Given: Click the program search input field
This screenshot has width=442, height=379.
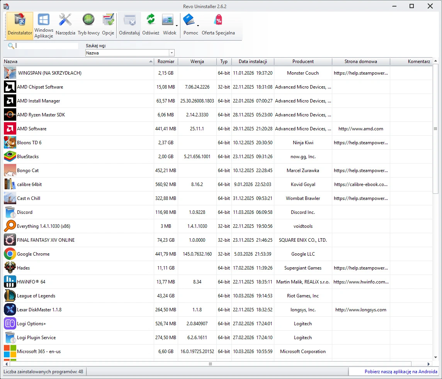Looking at the screenshot, I should click(x=47, y=46).
